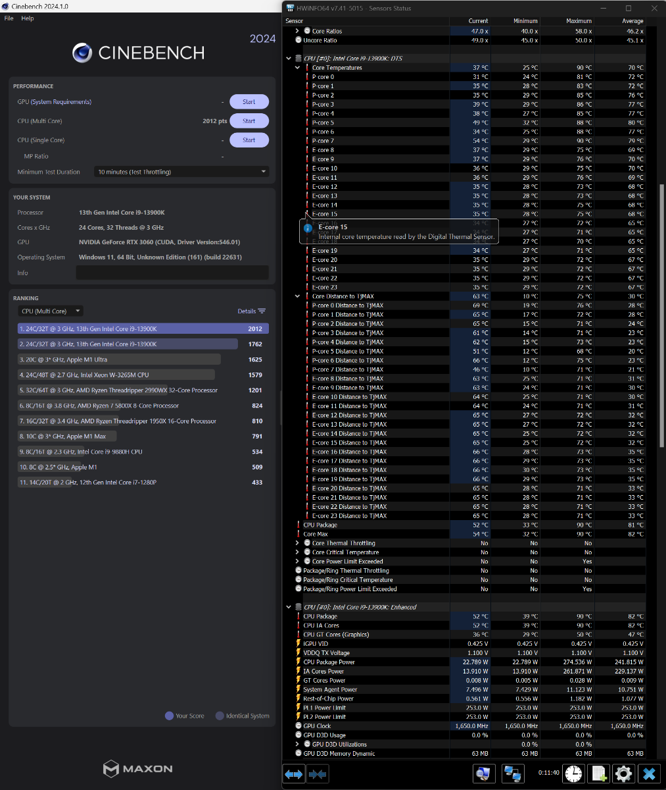The height and width of the screenshot is (790, 666).
Task: Click the monitor with magnifier icon in HWiNFO
Action: [x=484, y=774]
